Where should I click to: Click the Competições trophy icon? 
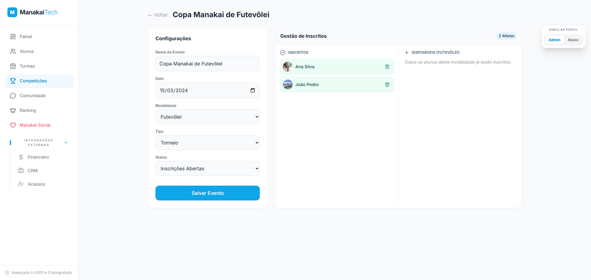click(x=13, y=81)
